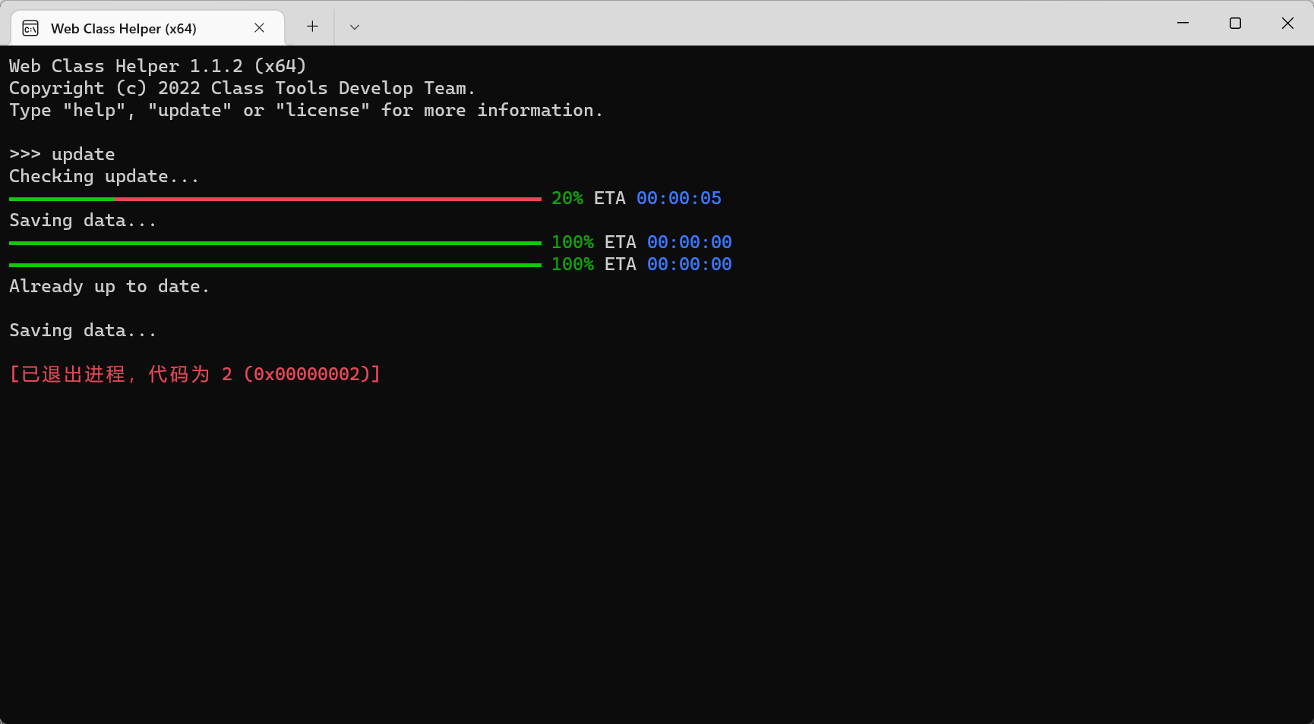Click the ETA value "00:00:05"
Screen dimensions: 1314x724
(679, 198)
